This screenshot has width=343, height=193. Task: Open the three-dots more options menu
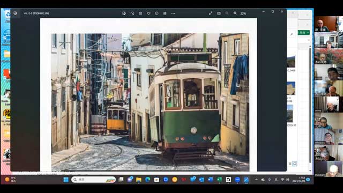(173, 13)
